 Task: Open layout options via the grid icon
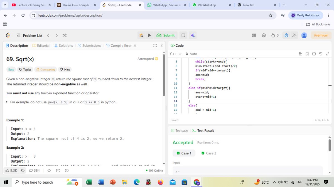pos(254,35)
